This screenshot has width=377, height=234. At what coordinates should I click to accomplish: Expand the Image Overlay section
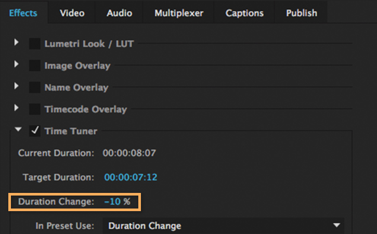pos(17,64)
